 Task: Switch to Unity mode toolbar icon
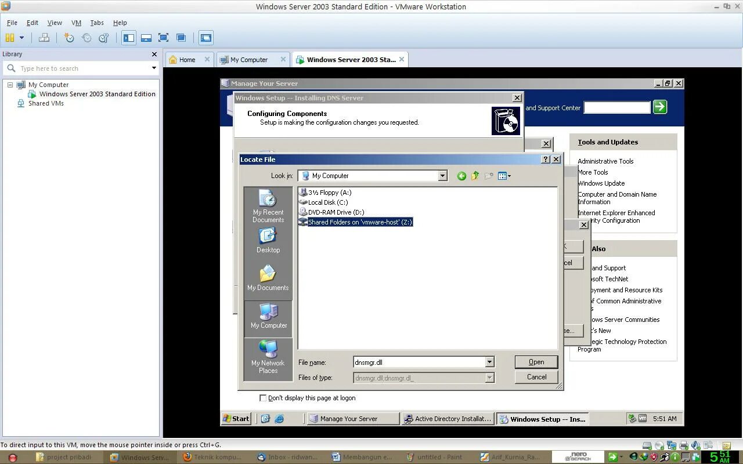point(181,38)
